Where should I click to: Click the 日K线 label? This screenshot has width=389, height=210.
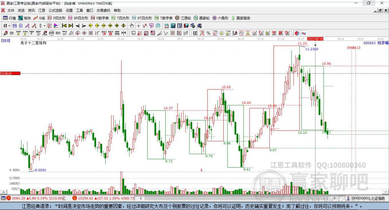coord(5,40)
